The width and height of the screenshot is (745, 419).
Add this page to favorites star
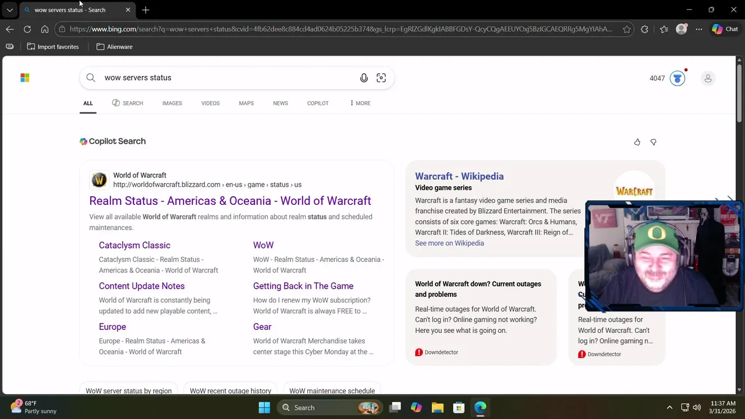[627, 29]
